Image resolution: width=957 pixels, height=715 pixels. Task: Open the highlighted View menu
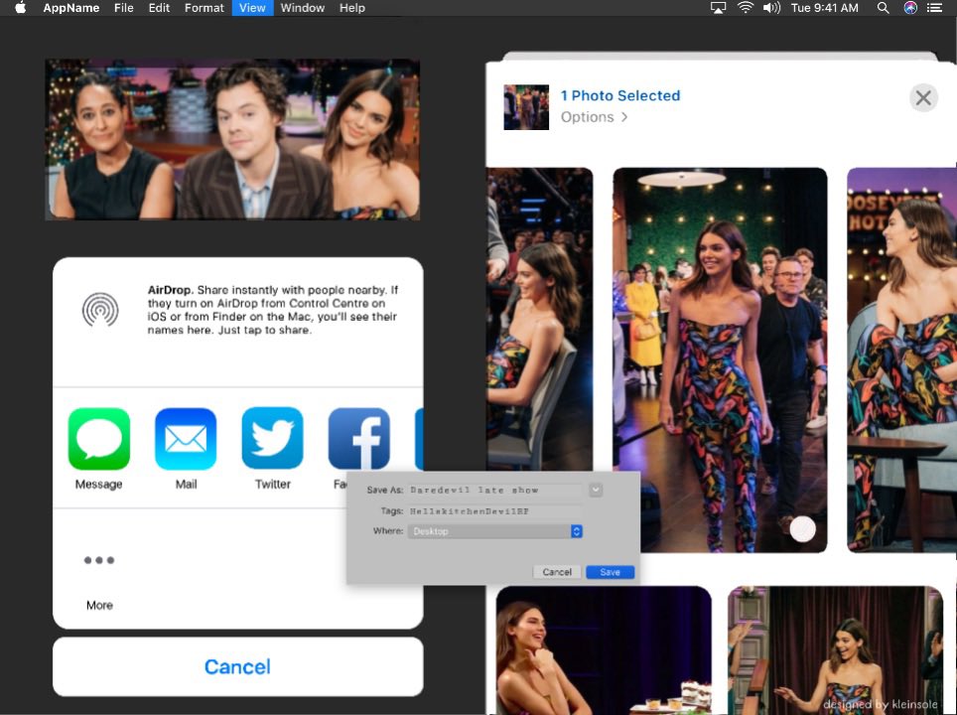pyautogui.click(x=252, y=8)
